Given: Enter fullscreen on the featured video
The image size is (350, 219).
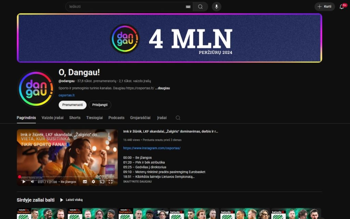Looking at the screenshot, I should tap(110, 182).
